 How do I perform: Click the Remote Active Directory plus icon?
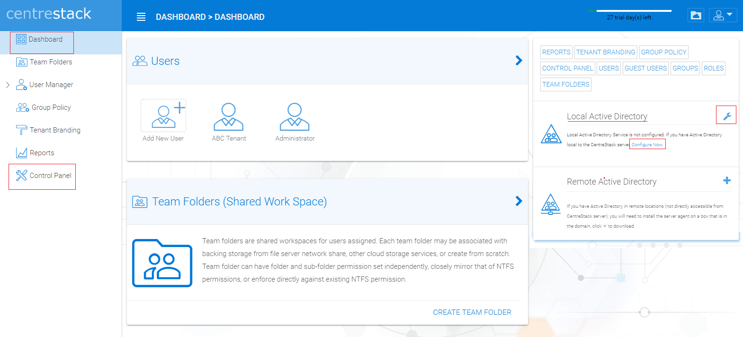pos(727,180)
